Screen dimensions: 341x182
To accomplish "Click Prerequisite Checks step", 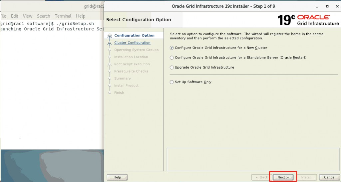I will tap(131, 71).
